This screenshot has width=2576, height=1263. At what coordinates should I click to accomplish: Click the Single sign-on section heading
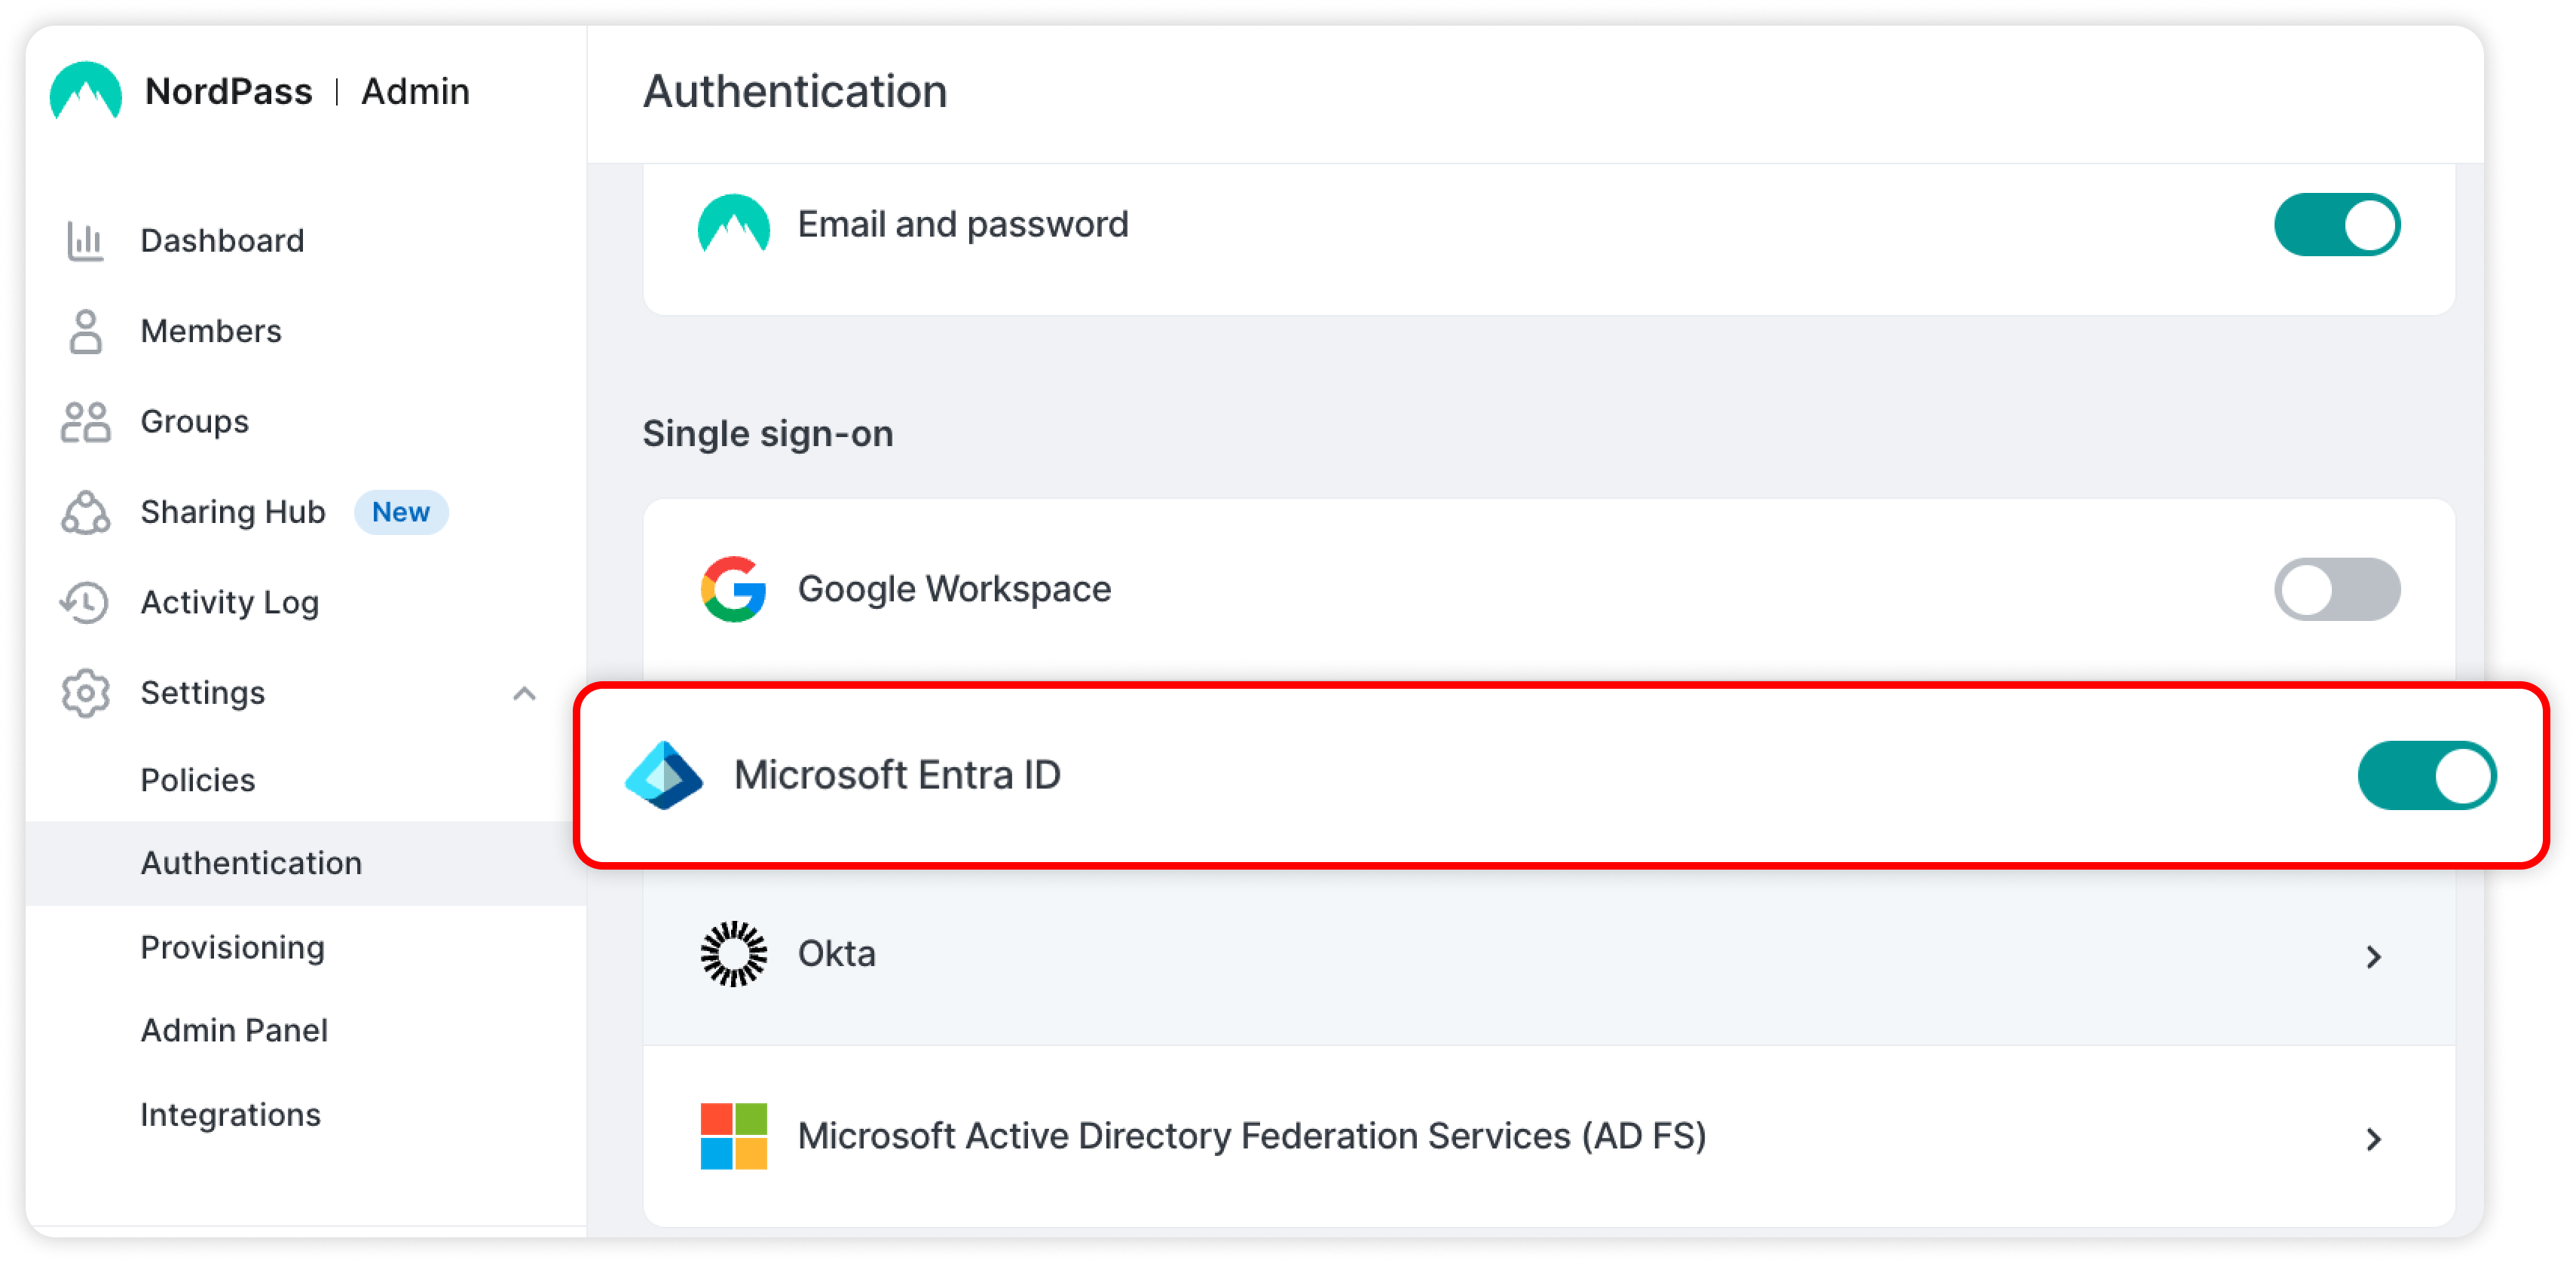(768, 434)
